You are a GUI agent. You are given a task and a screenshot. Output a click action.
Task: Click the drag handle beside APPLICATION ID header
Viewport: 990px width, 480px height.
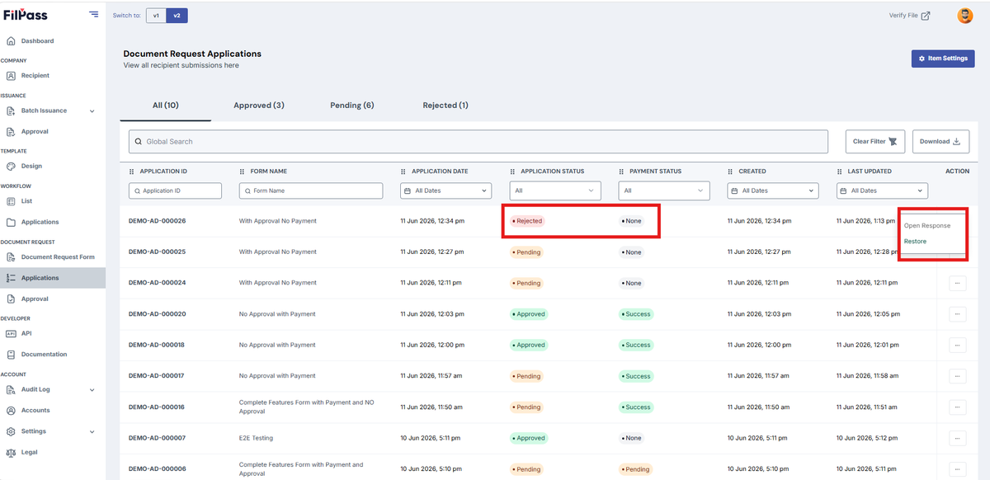[132, 172]
